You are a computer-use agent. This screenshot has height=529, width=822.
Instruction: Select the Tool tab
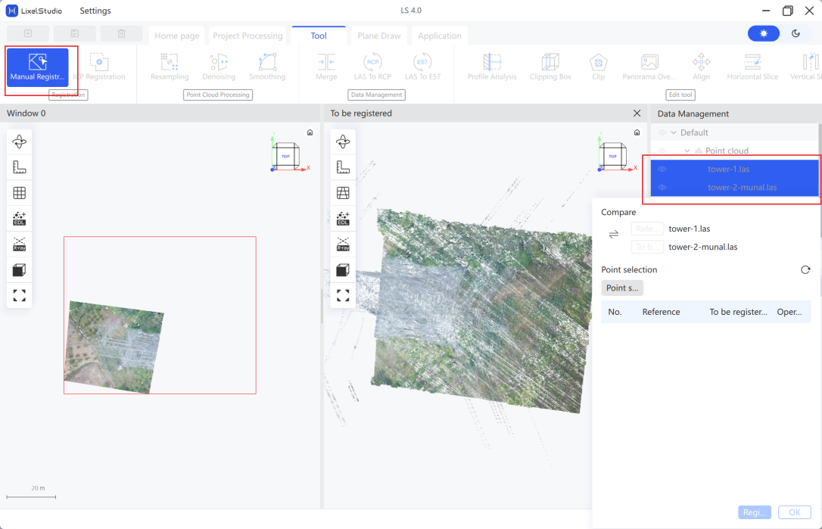coord(319,36)
